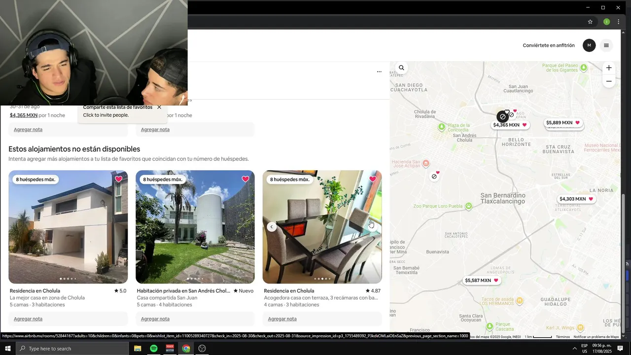Click Tacos de asada Los Hermanos pin
Image resolution: width=631 pixels, height=355 pixels.
pyautogui.click(x=519, y=300)
